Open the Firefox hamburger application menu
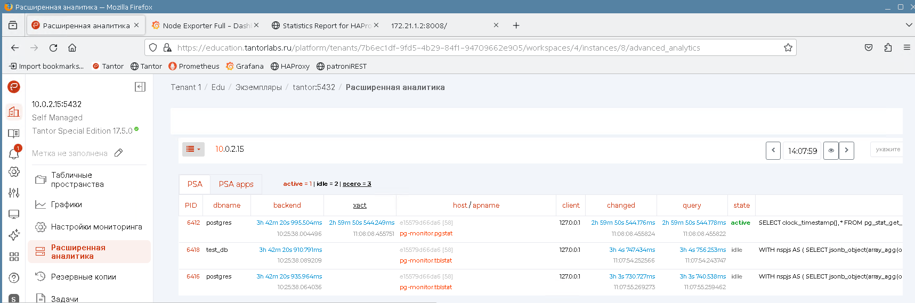The width and height of the screenshot is (915, 303). 906,47
